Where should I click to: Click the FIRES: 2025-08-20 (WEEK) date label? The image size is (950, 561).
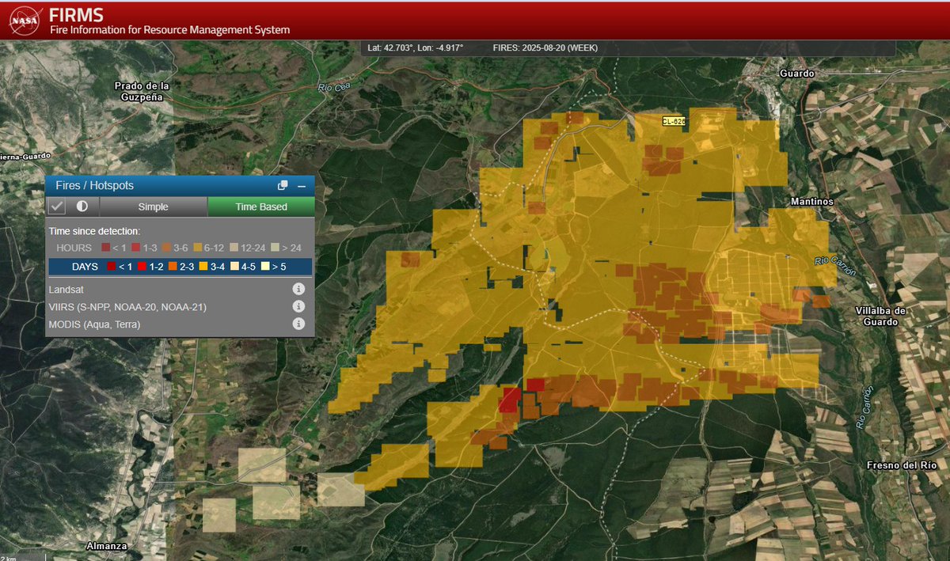pos(545,48)
